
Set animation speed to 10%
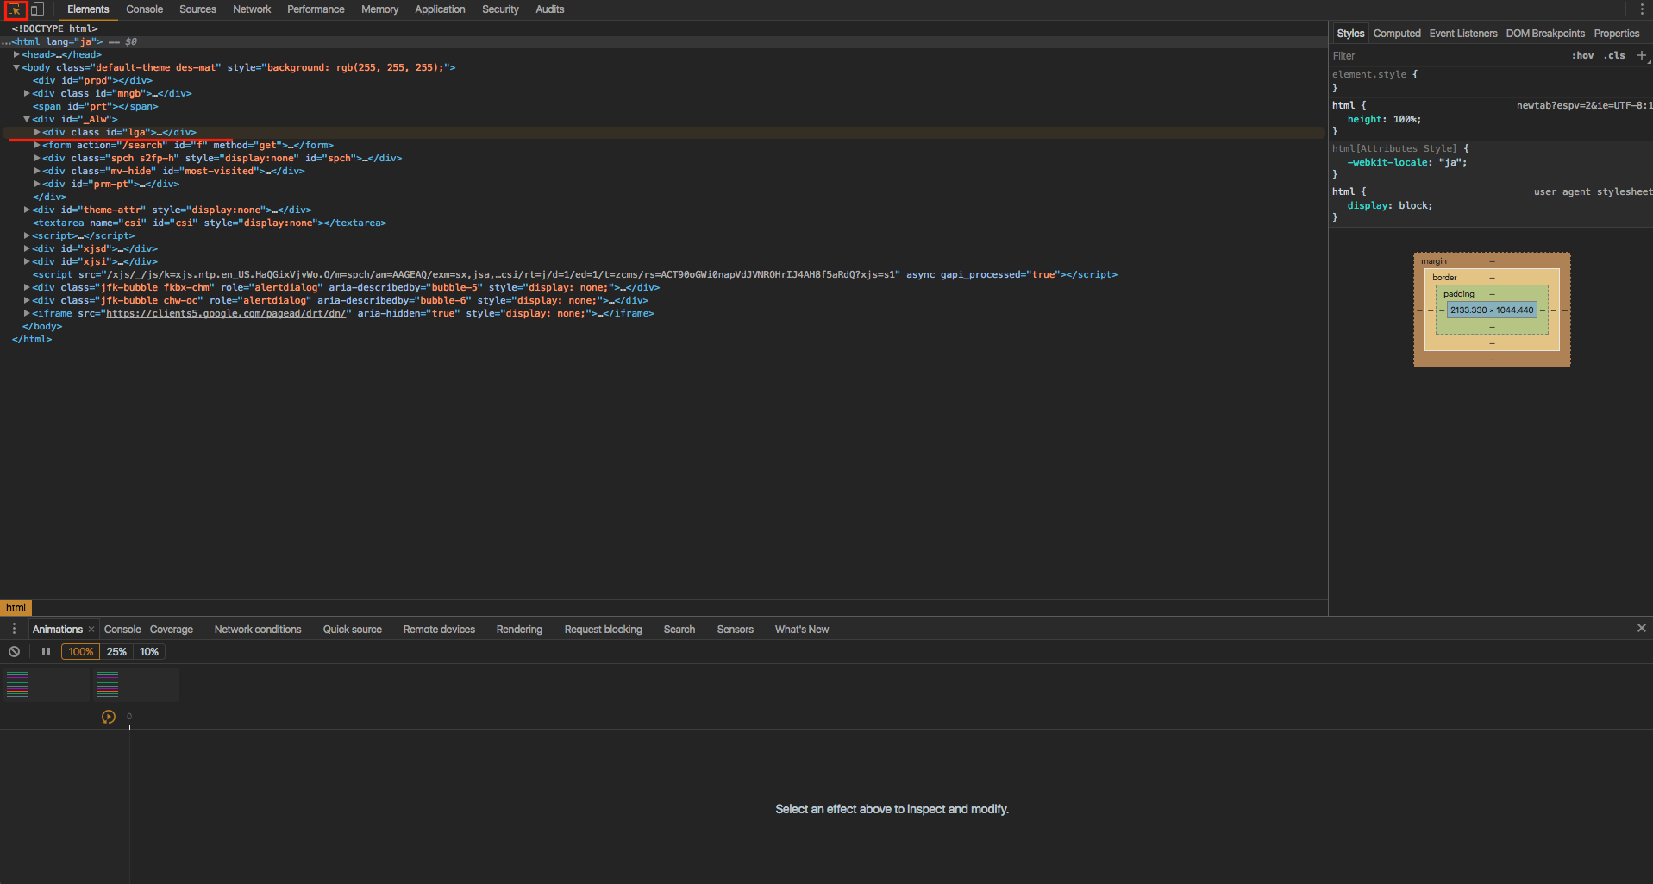pyautogui.click(x=149, y=652)
